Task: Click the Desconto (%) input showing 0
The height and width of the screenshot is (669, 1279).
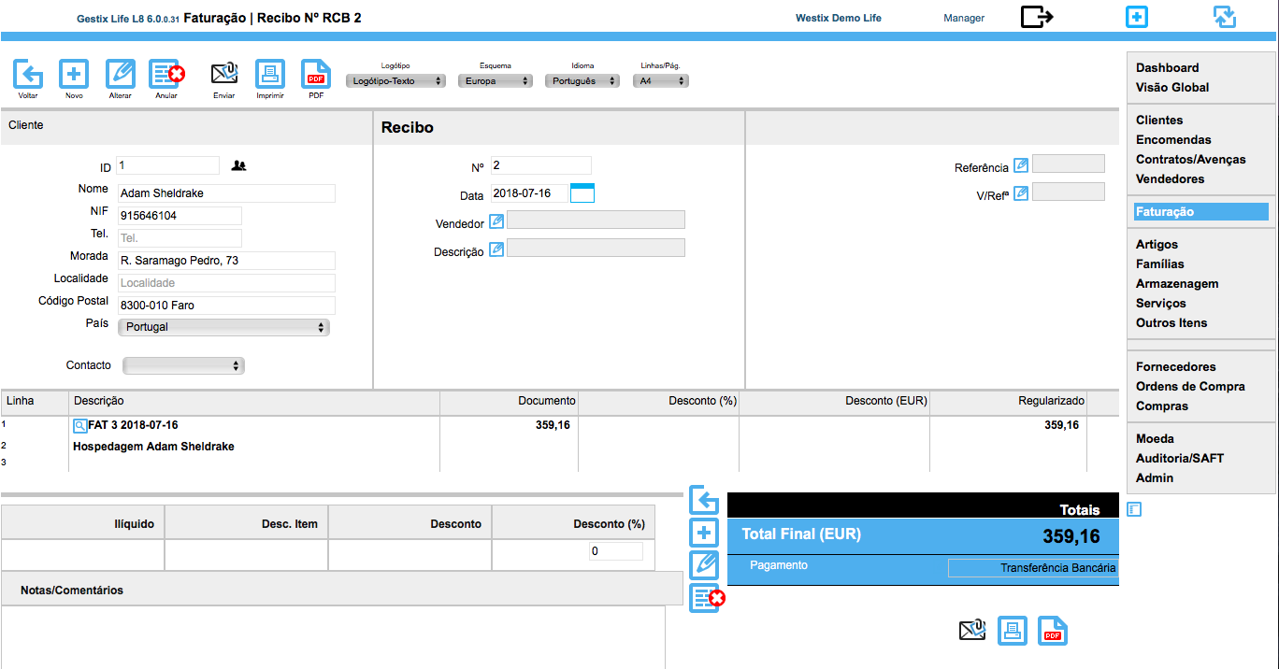Action: [616, 551]
